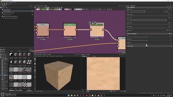Screen dimensions: 173x97
Task: Collapse the Specific Parameters section
Action: (x=127, y=34)
